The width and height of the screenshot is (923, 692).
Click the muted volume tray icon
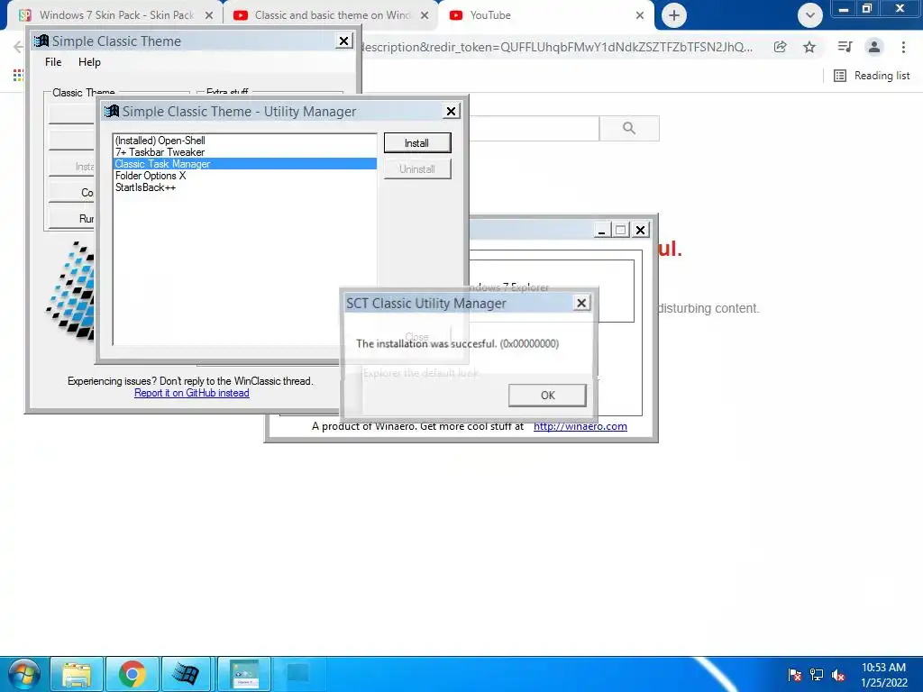click(x=838, y=675)
